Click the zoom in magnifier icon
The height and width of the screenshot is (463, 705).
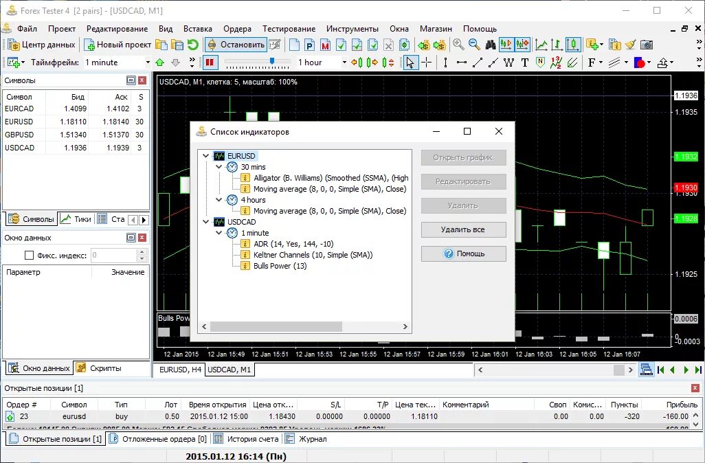(458, 45)
